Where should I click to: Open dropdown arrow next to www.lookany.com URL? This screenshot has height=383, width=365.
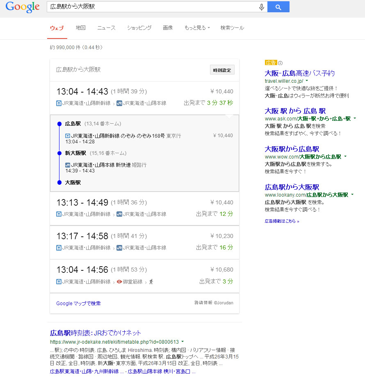(352, 195)
